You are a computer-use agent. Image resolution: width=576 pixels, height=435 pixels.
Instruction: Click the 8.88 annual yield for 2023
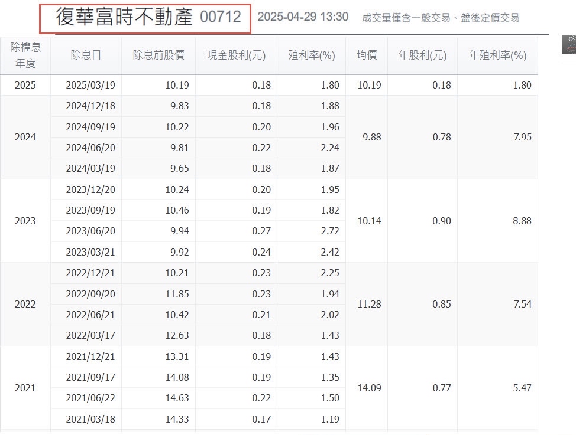pyautogui.click(x=522, y=221)
